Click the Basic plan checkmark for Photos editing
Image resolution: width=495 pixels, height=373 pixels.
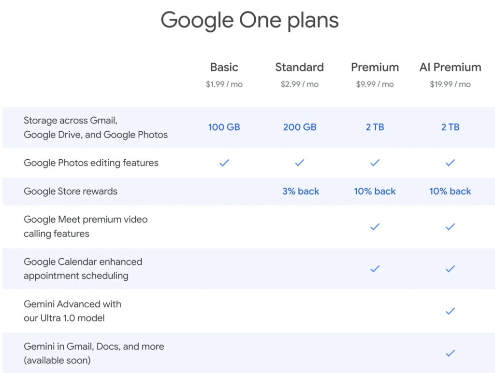(x=224, y=163)
